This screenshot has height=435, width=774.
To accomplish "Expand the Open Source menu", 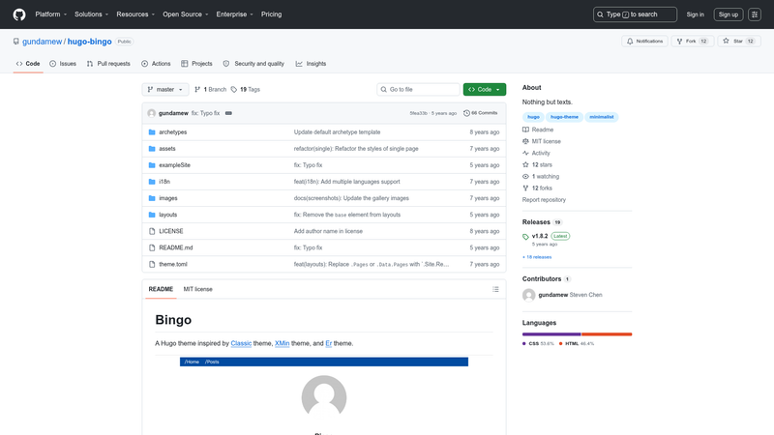I will (x=186, y=14).
